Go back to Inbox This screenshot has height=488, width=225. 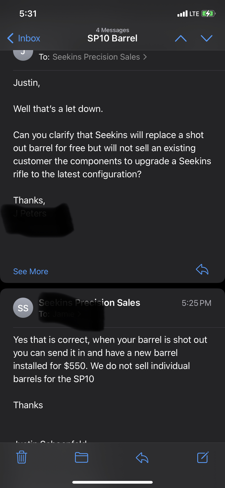click(x=24, y=38)
